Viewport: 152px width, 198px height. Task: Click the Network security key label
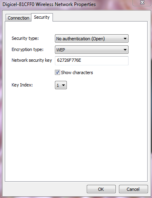[32, 60]
